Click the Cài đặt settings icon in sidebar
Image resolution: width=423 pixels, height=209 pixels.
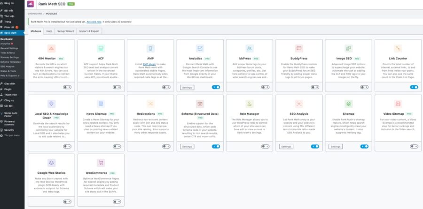1,106
